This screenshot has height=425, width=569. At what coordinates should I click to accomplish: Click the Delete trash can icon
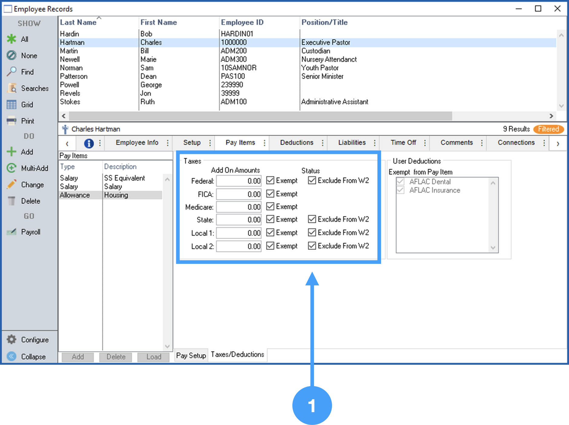pyautogui.click(x=12, y=201)
